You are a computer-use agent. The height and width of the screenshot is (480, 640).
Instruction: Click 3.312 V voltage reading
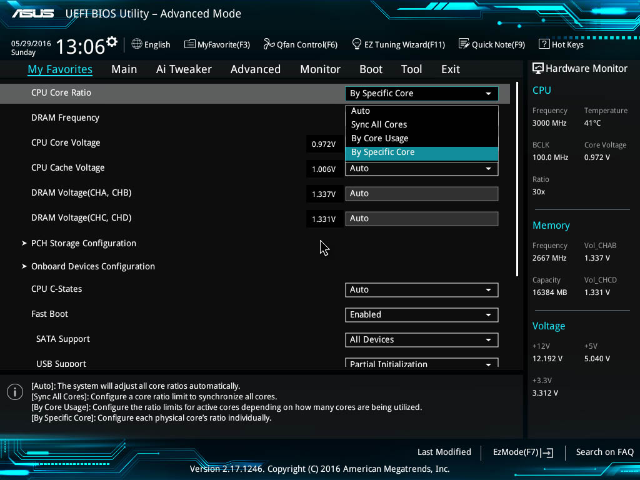point(545,392)
